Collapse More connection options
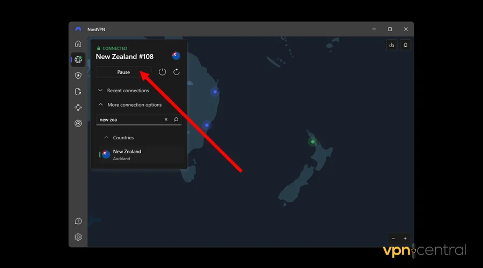This screenshot has width=483, height=268. click(130, 105)
